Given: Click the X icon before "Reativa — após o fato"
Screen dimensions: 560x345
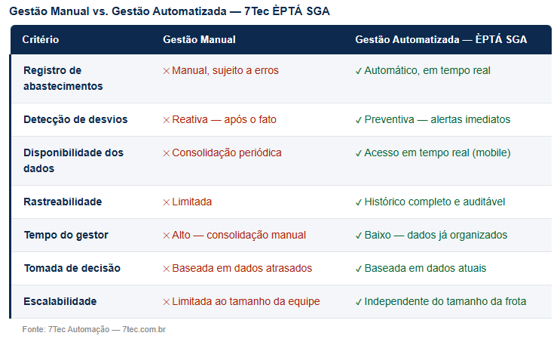Looking at the screenshot, I should [167, 120].
